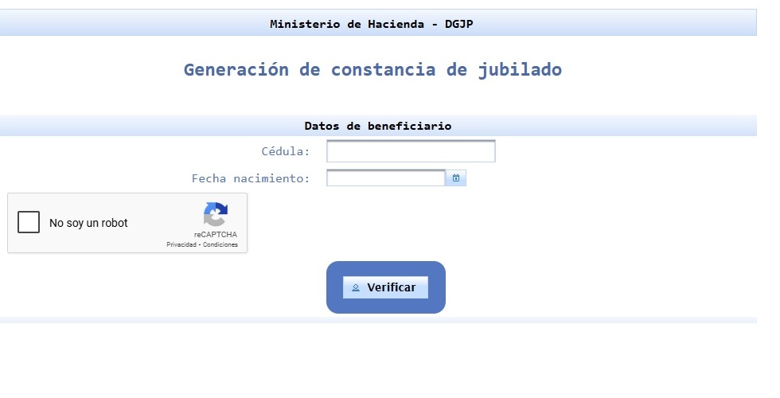
Task: Click 'Ministerio de Hacienda' in header bar
Action: (347, 24)
